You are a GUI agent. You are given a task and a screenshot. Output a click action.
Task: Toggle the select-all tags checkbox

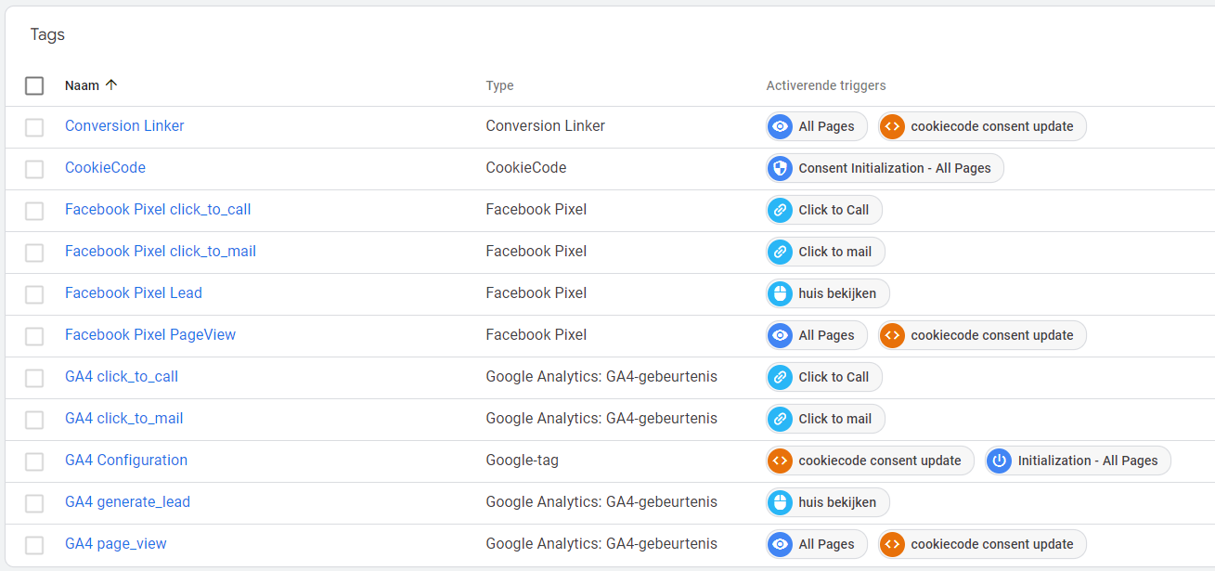pyautogui.click(x=34, y=85)
